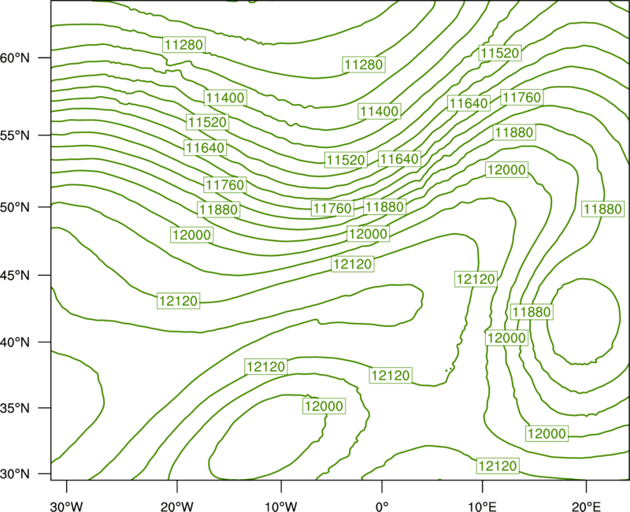Click the westernmost 11880 contour label
Viewport: 630px width, 512px height.
coord(219,210)
